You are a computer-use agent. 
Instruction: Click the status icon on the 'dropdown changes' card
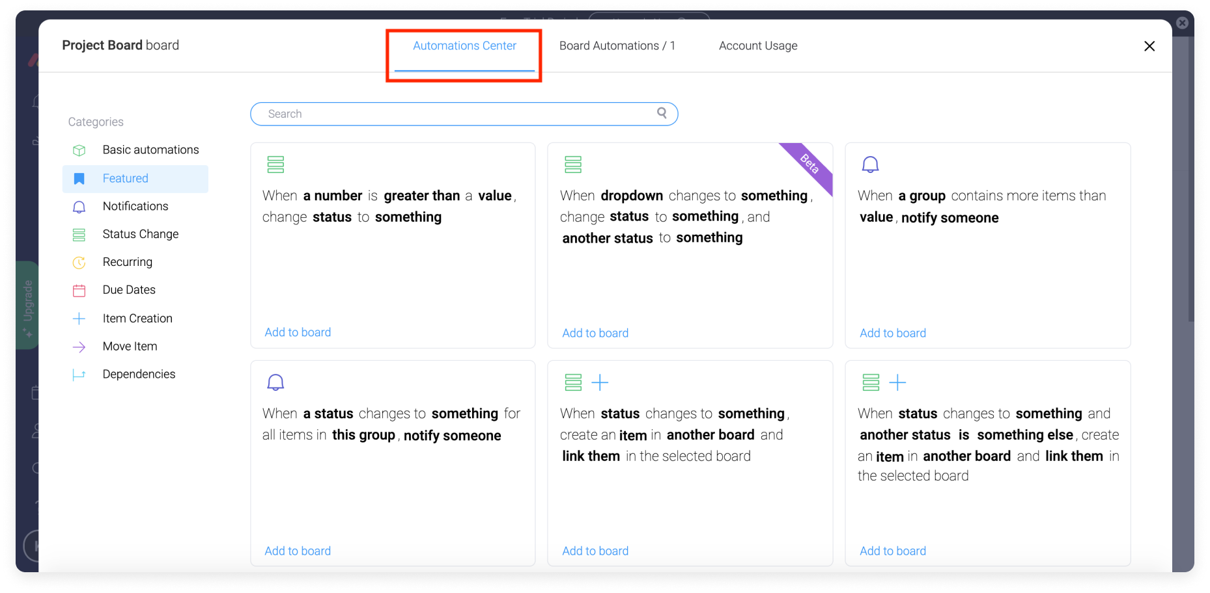(x=573, y=165)
